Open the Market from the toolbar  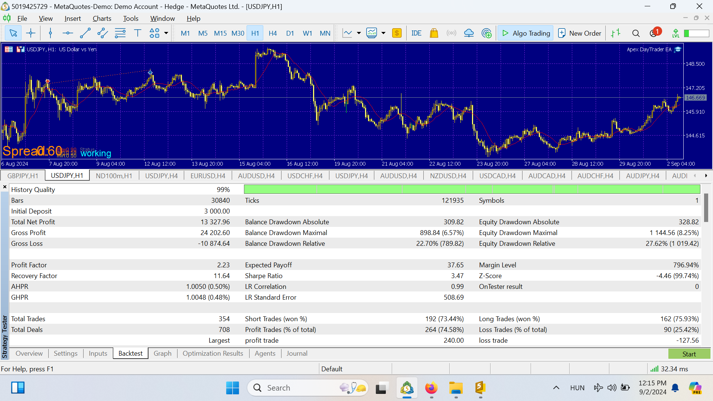click(434, 33)
